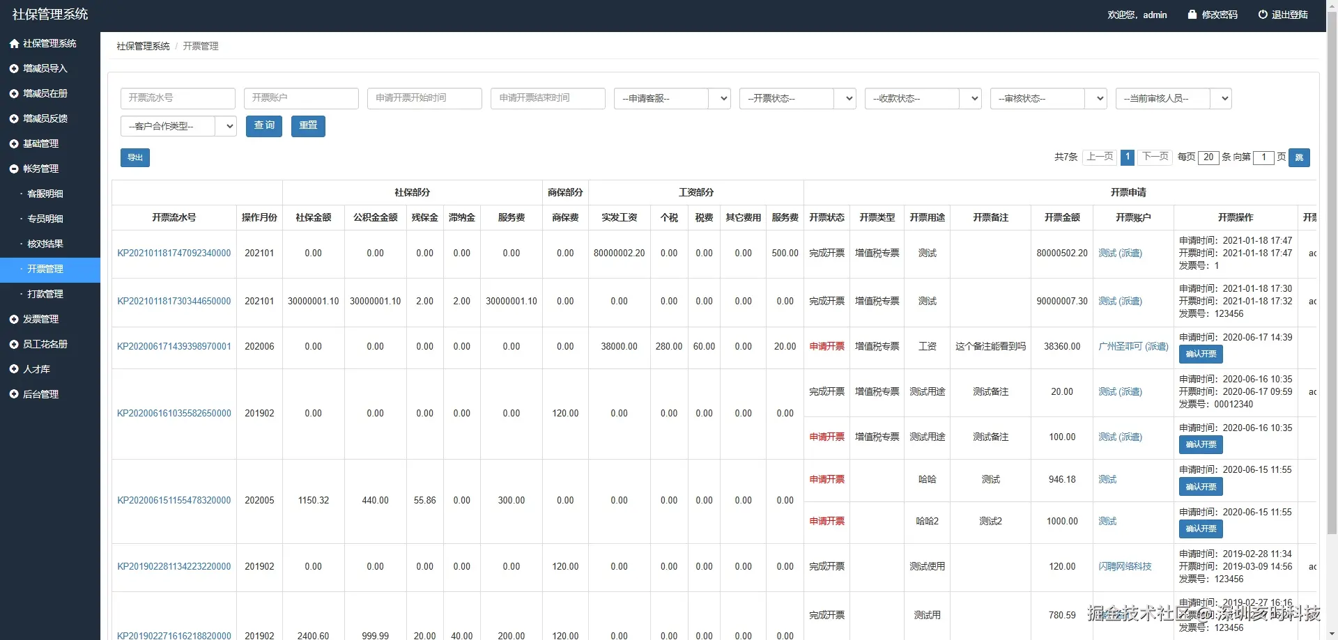Click the plus icon next to 增减员导入
The width and height of the screenshot is (1338, 640).
click(x=14, y=69)
